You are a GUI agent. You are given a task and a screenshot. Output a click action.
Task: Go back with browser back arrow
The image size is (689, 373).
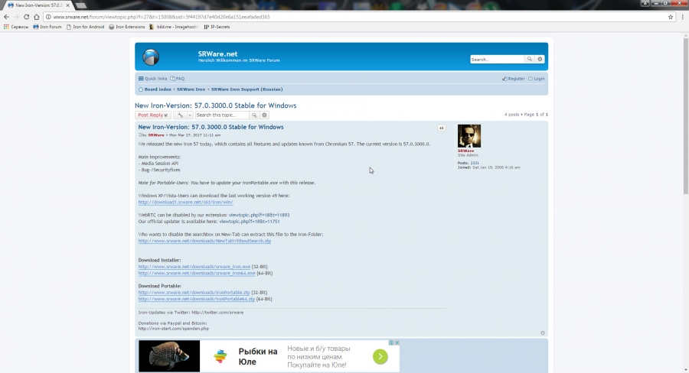[6, 17]
